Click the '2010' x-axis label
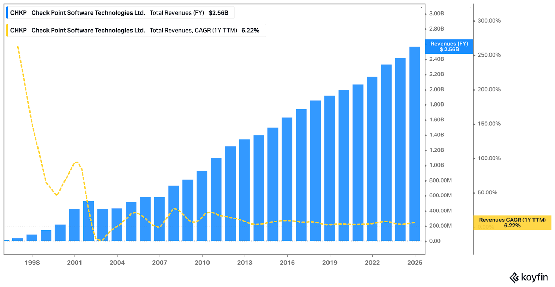The image size is (555, 287). pyautogui.click(x=202, y=263)
